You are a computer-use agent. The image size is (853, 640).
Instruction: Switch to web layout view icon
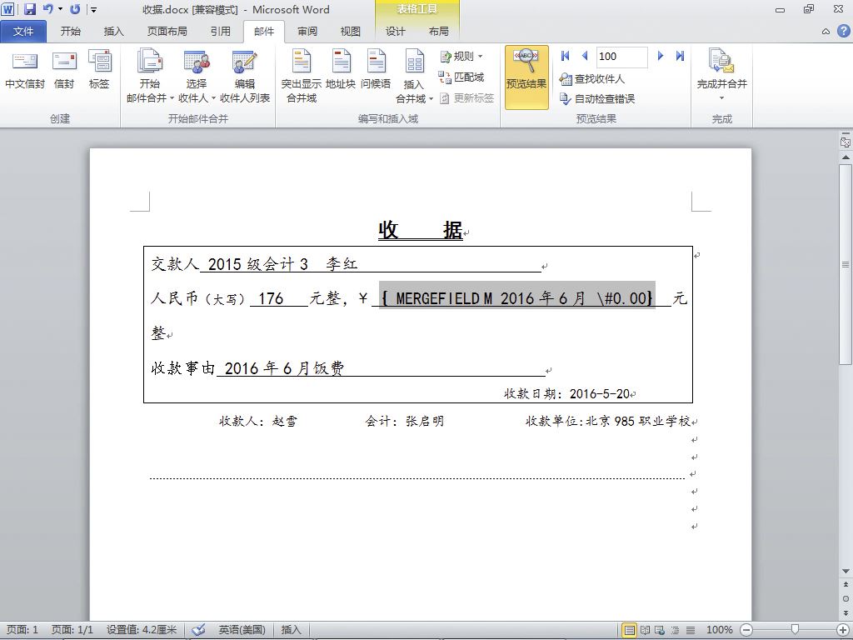(x=660, y=630)
